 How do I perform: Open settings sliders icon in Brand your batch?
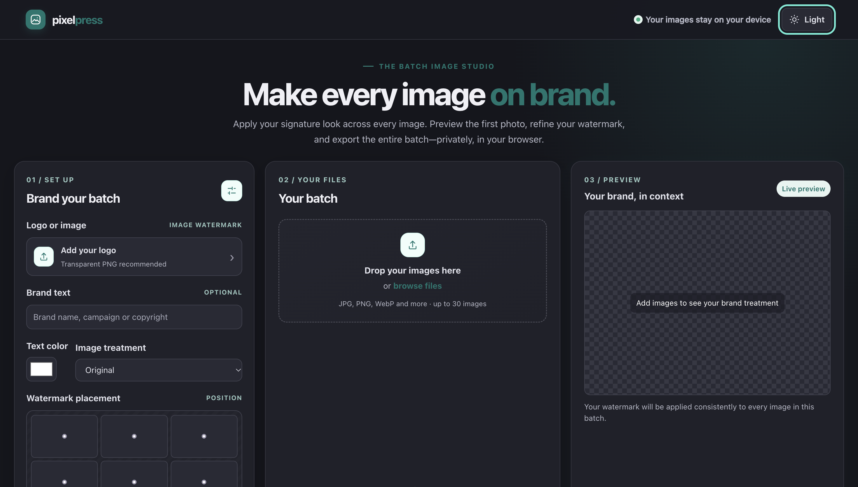coord(231,191)
